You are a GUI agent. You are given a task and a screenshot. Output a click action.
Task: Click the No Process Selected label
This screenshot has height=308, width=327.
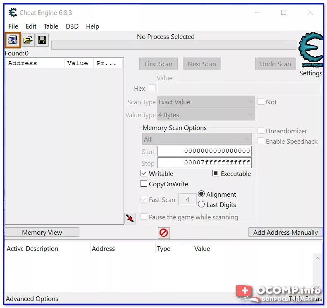[166, 36]
